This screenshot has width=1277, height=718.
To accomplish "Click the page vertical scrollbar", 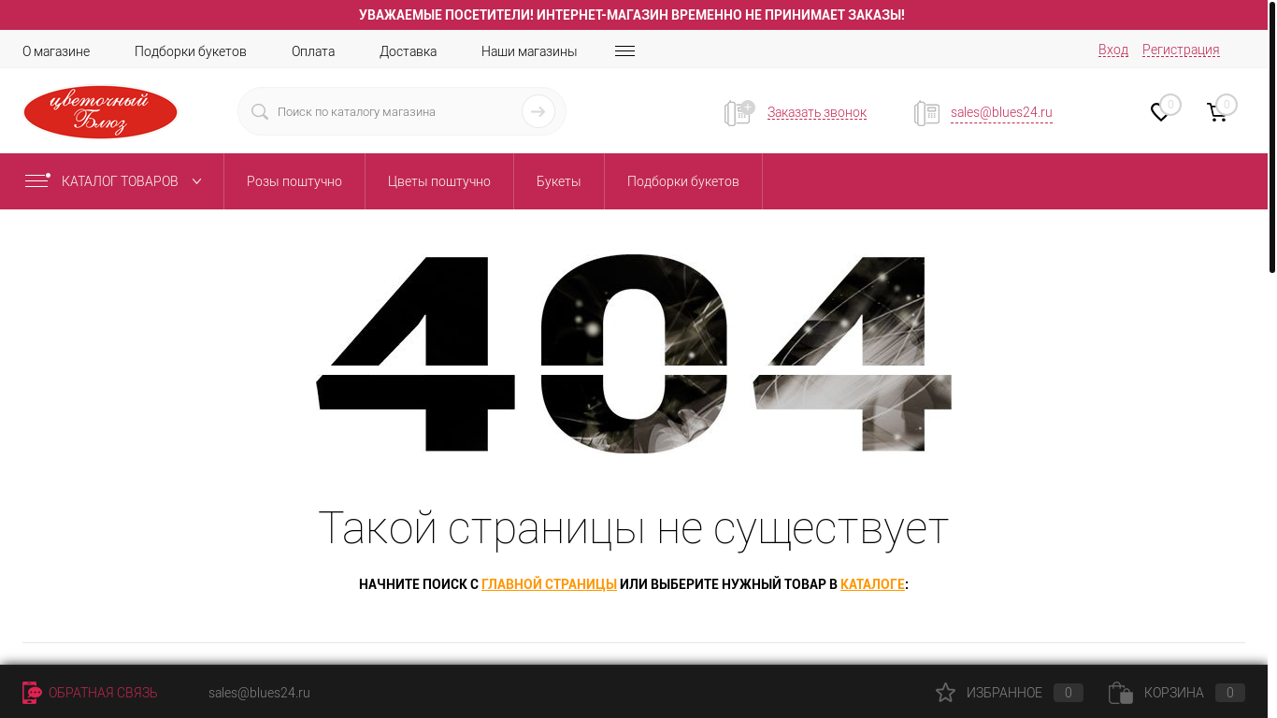I will tap(1271, 140).
